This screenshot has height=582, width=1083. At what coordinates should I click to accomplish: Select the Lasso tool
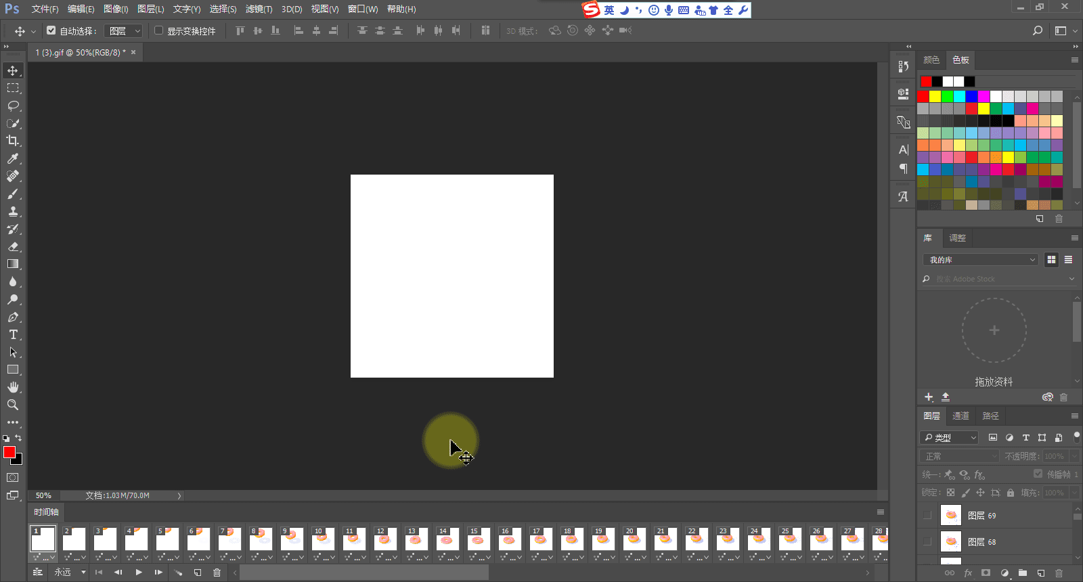coord(13,106)
